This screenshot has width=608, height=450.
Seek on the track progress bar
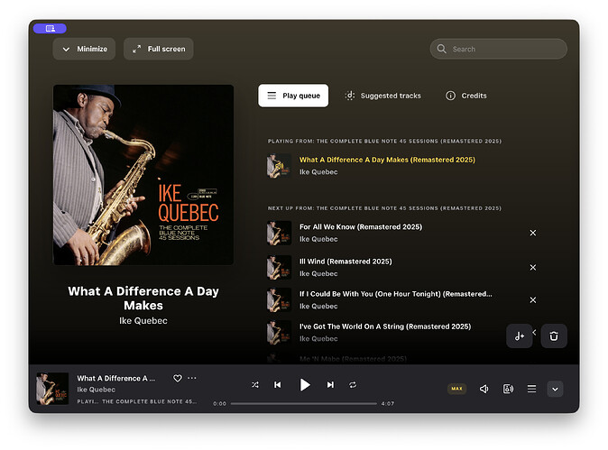pos(304,403)
